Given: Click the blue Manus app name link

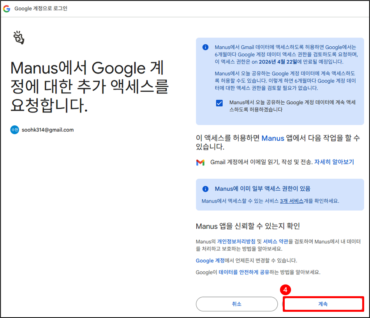Looking at the screenshot, I should [x=273, y=138].
